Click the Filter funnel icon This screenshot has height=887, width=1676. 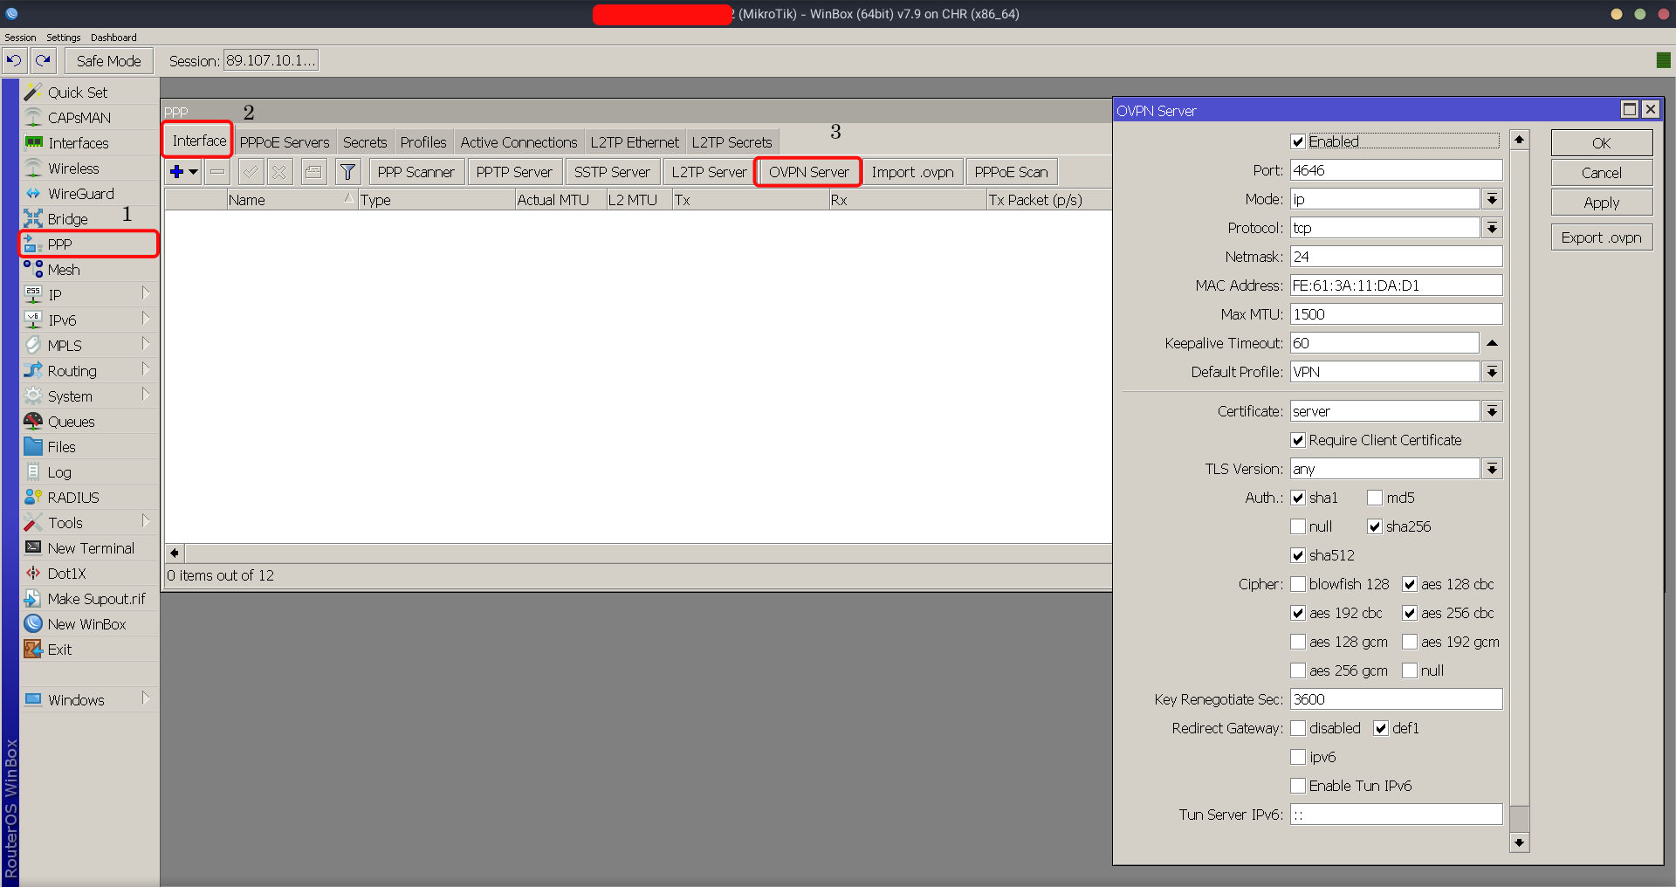(347, 172)
